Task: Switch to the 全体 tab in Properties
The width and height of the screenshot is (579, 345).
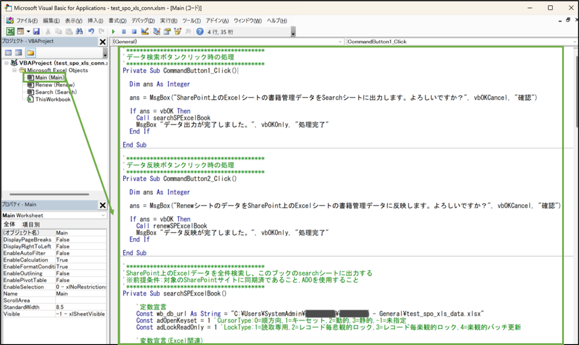Action: [10, 225]
